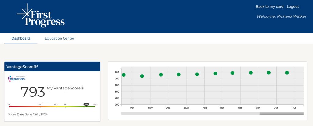Click data point between Nov and Dec

pos(161,75)
